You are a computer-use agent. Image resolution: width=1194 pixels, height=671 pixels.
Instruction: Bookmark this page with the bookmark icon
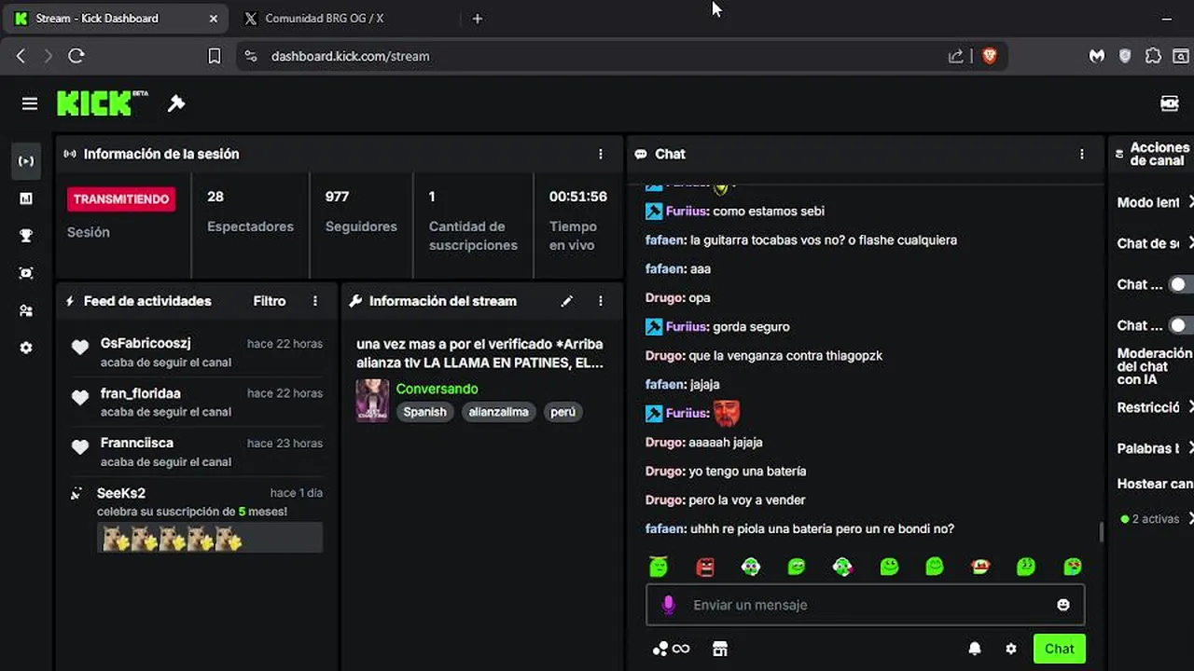(x=214, y=56)
